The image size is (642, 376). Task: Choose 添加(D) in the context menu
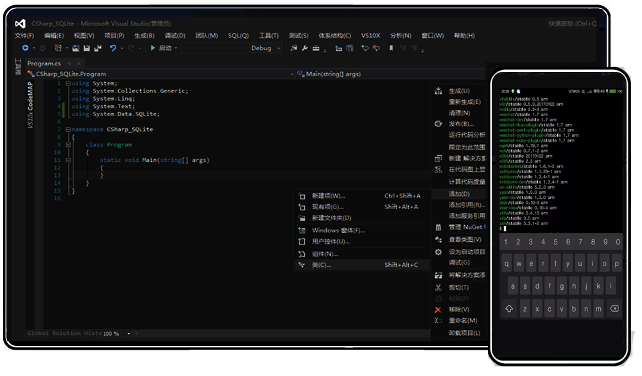(x=460, y=194)
